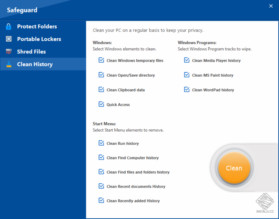Uncheck Clean Find files and folders history
The image size is (279, 219).
click(101, 171)
